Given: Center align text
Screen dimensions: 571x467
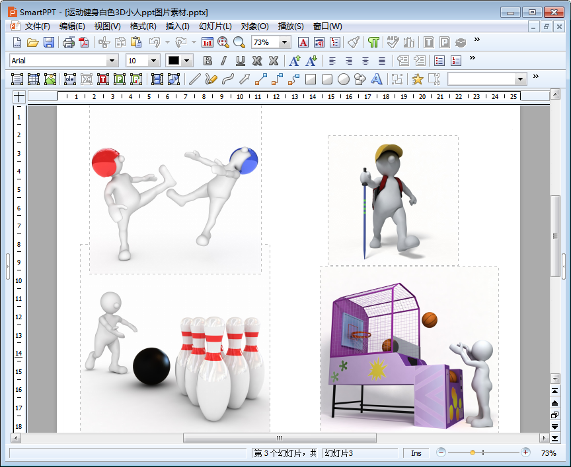Looking at the screenshot, I should [x=365, y=61].
